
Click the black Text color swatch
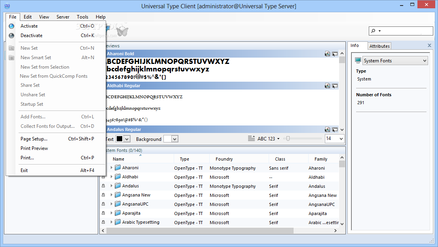click(x=119, y=139)
